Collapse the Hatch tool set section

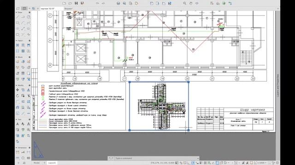point(17,41)
